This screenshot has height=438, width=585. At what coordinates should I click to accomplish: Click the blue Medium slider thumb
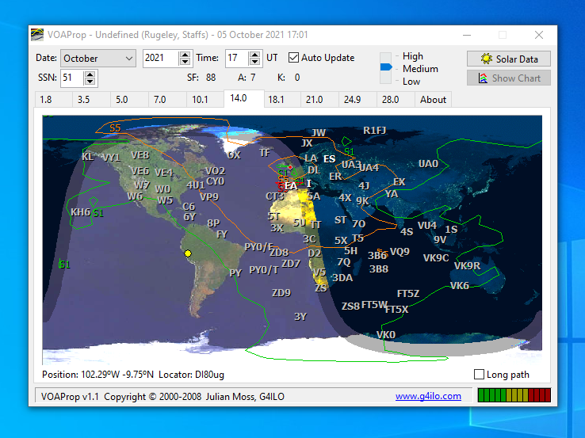tap(386, 67)
